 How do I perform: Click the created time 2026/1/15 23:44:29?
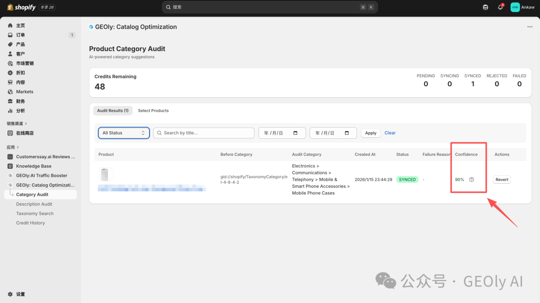tap(373, 179)
